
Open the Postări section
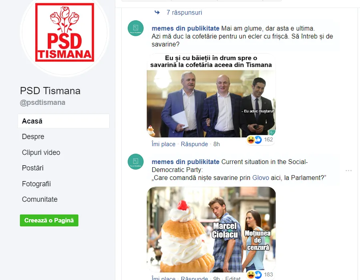[32, 168]
